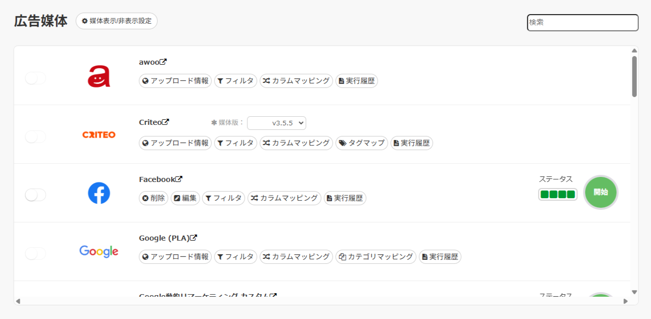Toggle the Criteo media switch

(35, 136)
